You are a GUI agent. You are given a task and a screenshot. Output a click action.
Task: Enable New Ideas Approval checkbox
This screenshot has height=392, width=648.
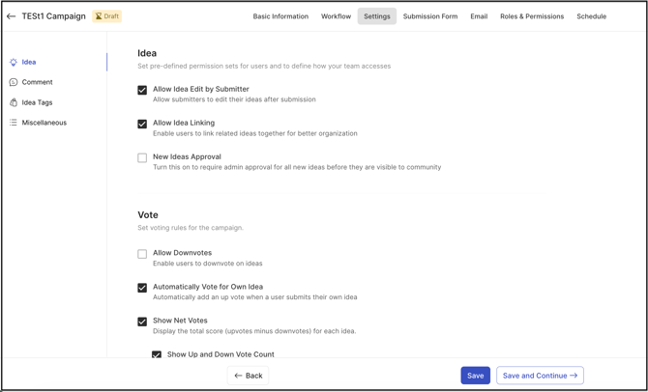tap(142, 157)
